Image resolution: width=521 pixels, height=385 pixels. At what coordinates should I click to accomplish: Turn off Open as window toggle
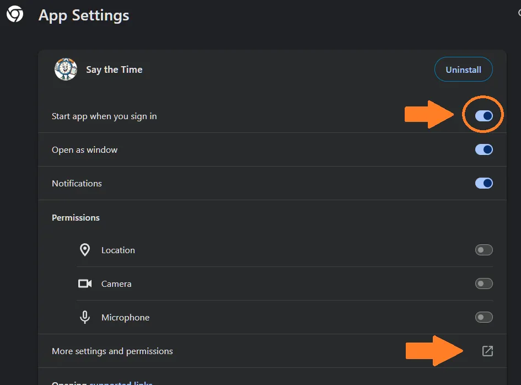(x=484, y=149)
